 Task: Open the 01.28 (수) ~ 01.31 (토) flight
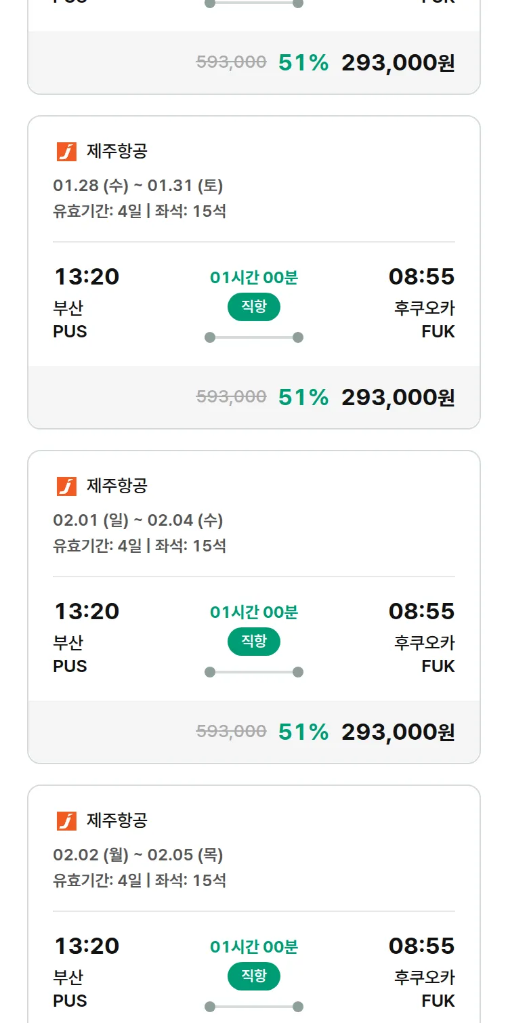coord(138,186)
